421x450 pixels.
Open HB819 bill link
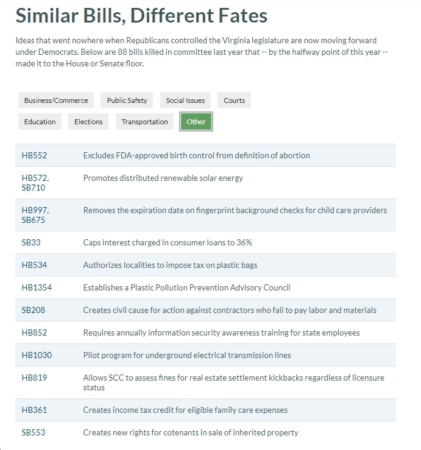(34, 378)
